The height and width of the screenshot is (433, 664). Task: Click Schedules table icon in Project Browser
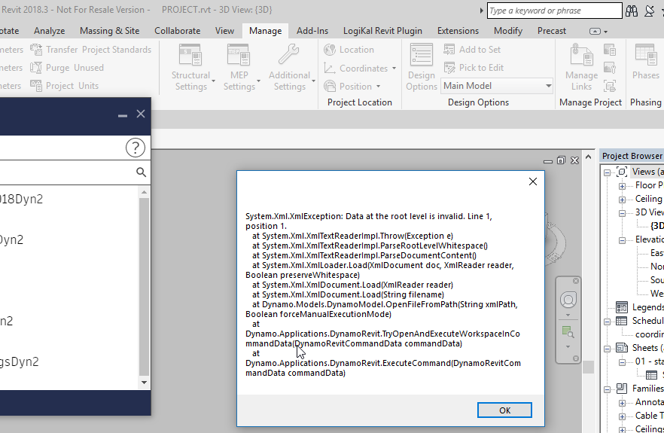[622, 321]
